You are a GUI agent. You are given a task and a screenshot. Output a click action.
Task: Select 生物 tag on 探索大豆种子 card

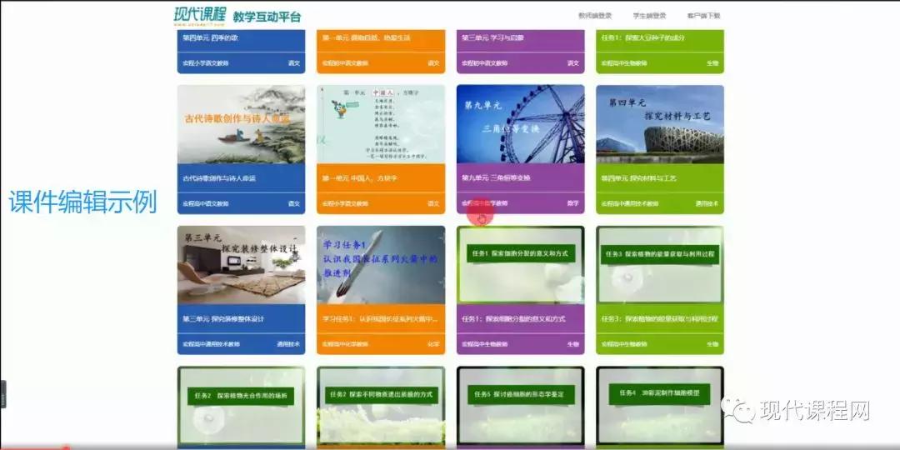pos(712,63)
